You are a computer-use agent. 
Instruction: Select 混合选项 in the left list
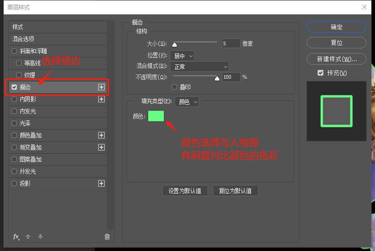58,39
